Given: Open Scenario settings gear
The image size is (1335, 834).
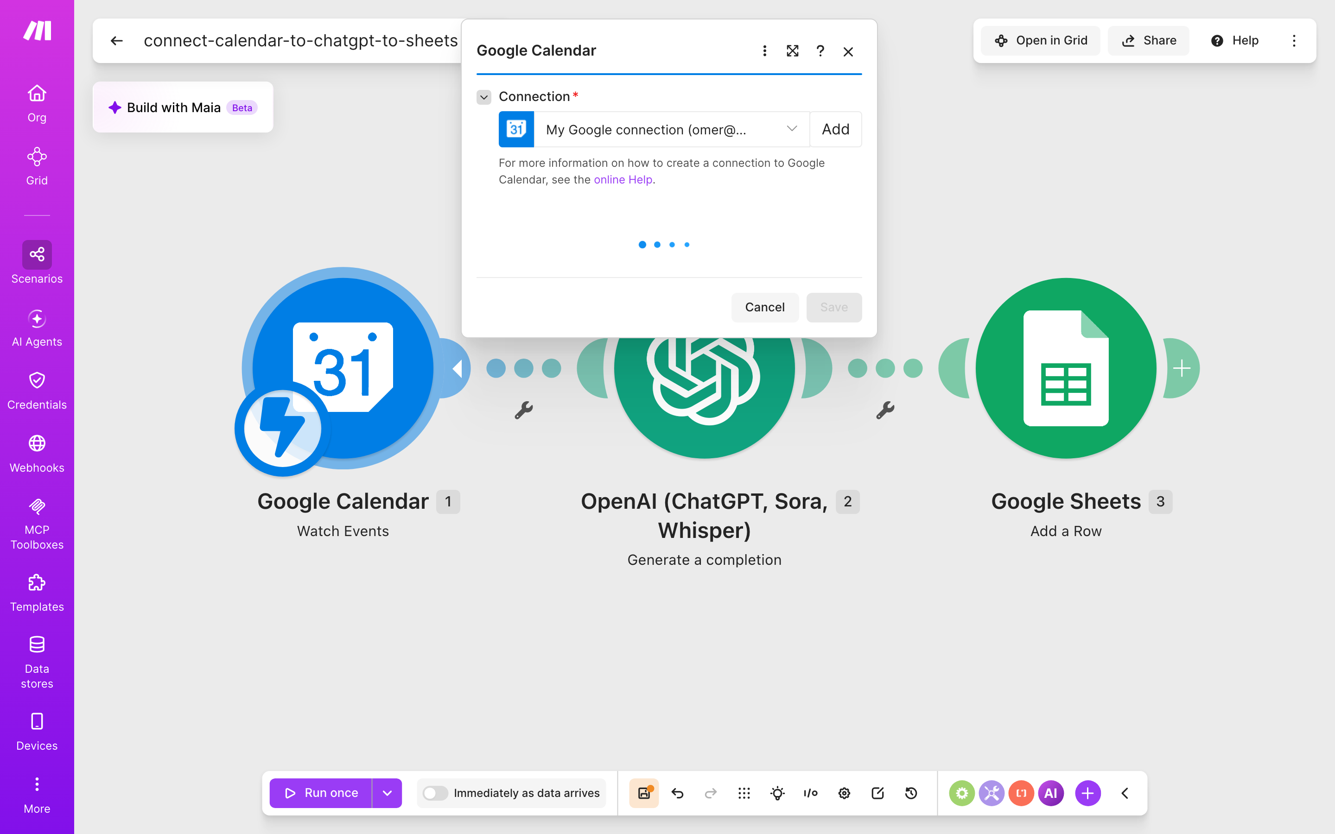Looking at the screenshot, I should [844, 793].
